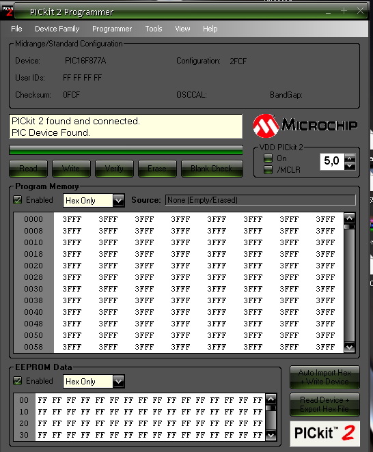373x452 pixels.
Task: Click the configuration value 2FCF
Action: pyautogui.click(x=238, y=61)
